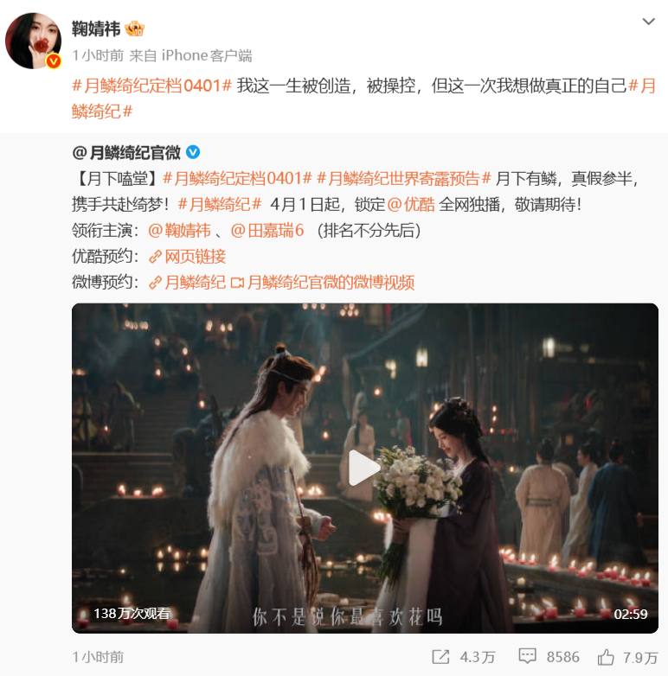
Task: Play the trailer video
Action: [x=364, y=468]
